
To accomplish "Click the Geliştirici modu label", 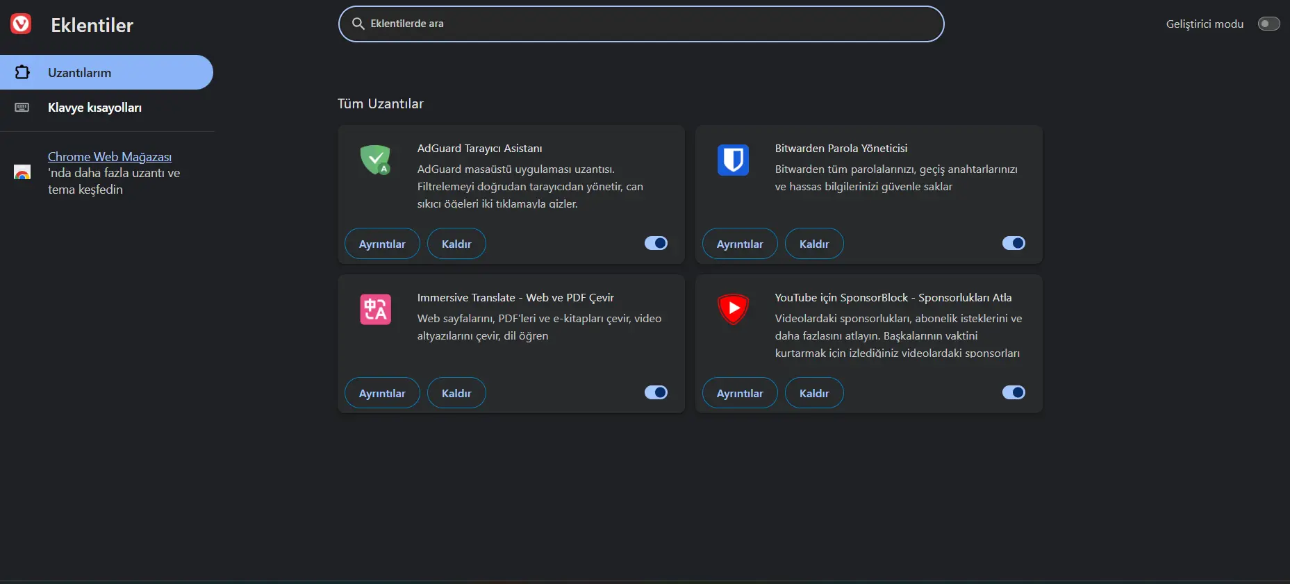I will 1205,24.
